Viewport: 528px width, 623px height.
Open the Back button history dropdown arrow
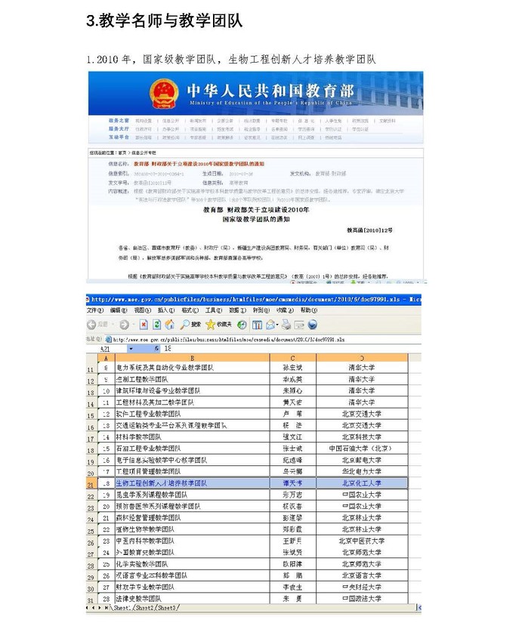click(113, 325)
